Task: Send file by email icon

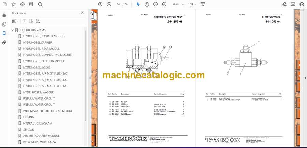Action: (293, 4)
